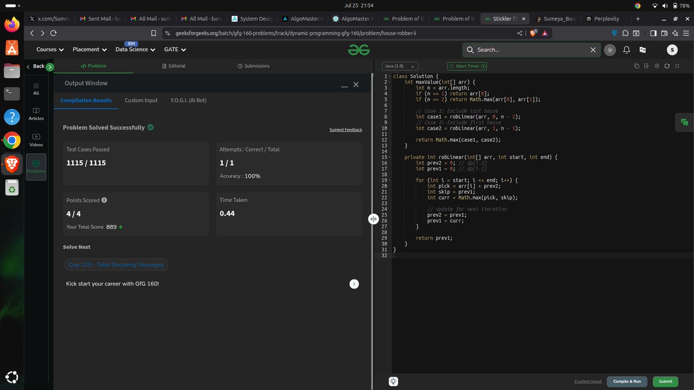This screenshot has width=694, height=390.
Task: Switch to the Editorial tab
Action: tap(173, 66)
